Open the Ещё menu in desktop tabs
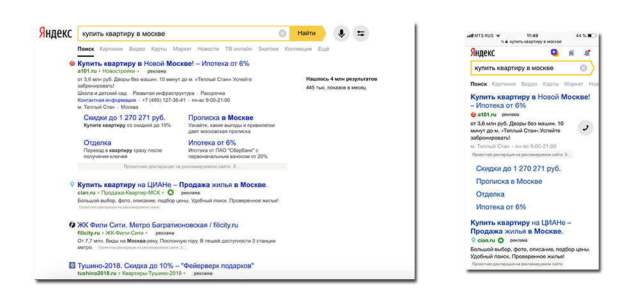The width and height of the screenshot is (639, 306). [323, 49]
